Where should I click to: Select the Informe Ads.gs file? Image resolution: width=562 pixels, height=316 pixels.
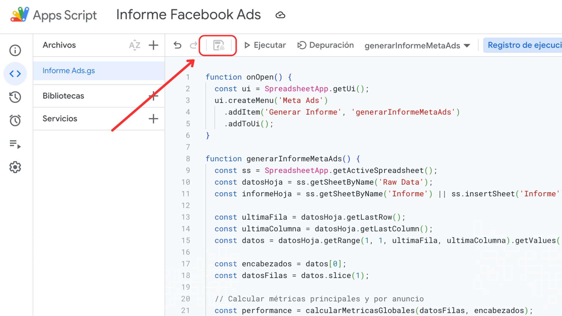pyautogui.click(x=99, y=71)
